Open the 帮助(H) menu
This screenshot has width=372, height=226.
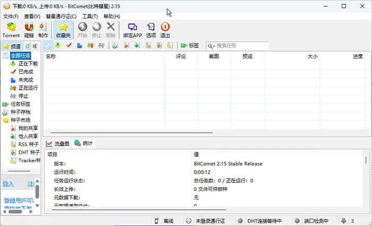click(112, 16)
